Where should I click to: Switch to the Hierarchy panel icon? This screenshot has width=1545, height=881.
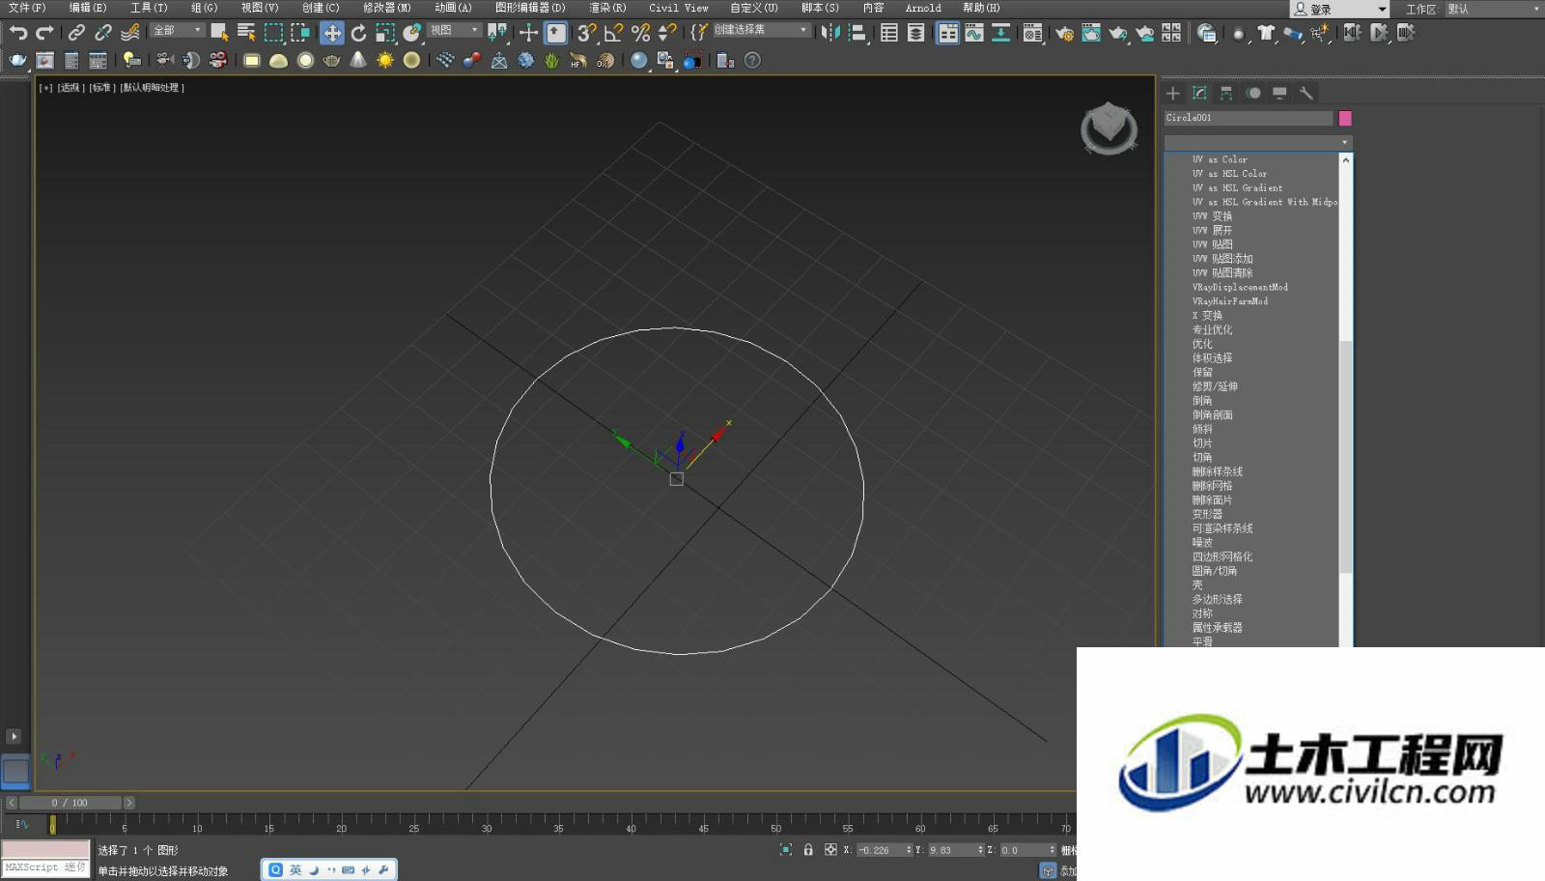coord(1226,93)
